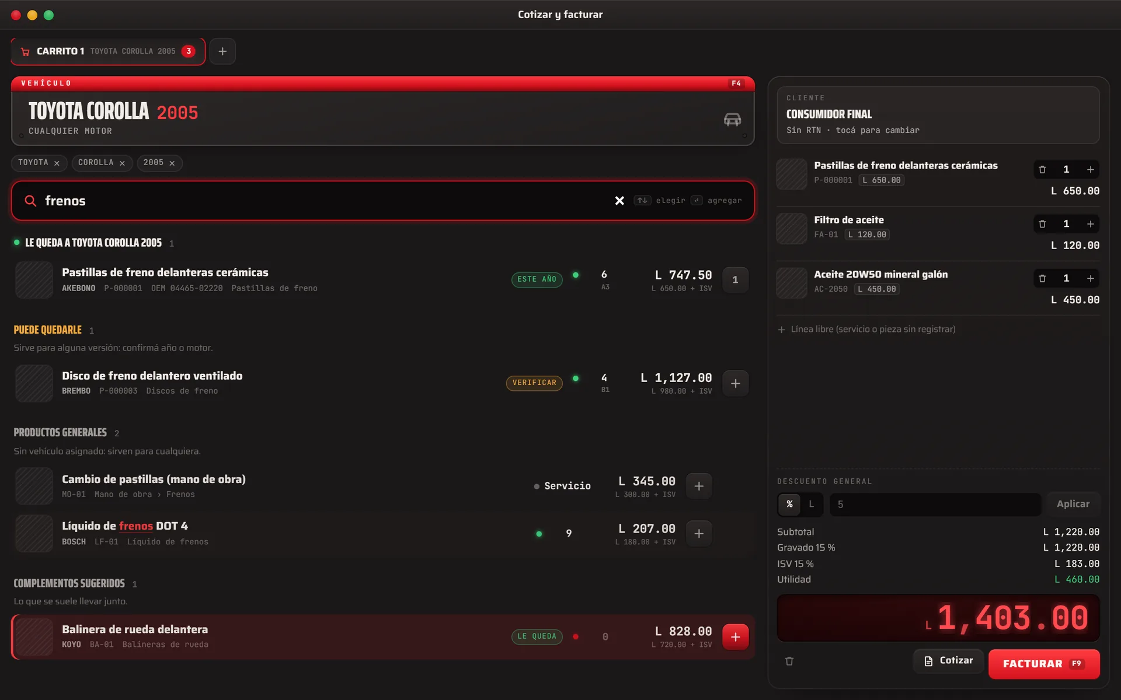
Task: Select the Pastillas de freno delanteras search result
Action: pos(382,280)
